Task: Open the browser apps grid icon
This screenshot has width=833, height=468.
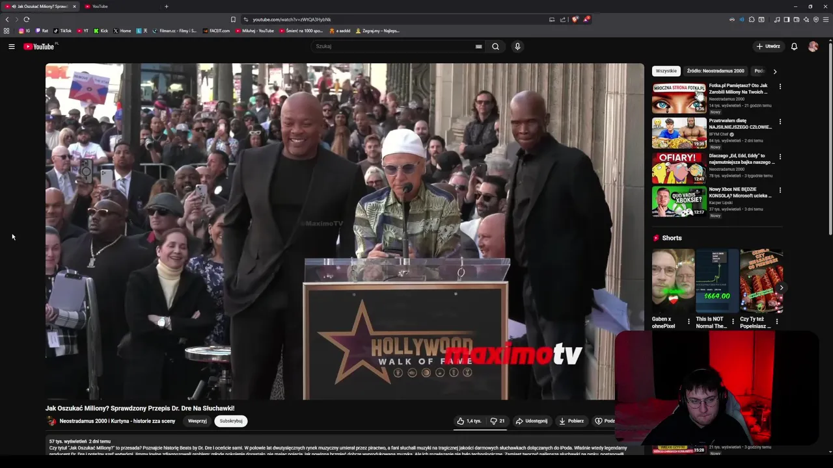Action: (7, 31)
